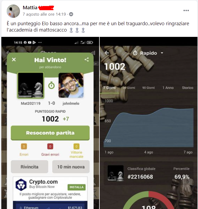
Task: Click the Gravi errori red counter badge
Action: click(x=50, y=146)
